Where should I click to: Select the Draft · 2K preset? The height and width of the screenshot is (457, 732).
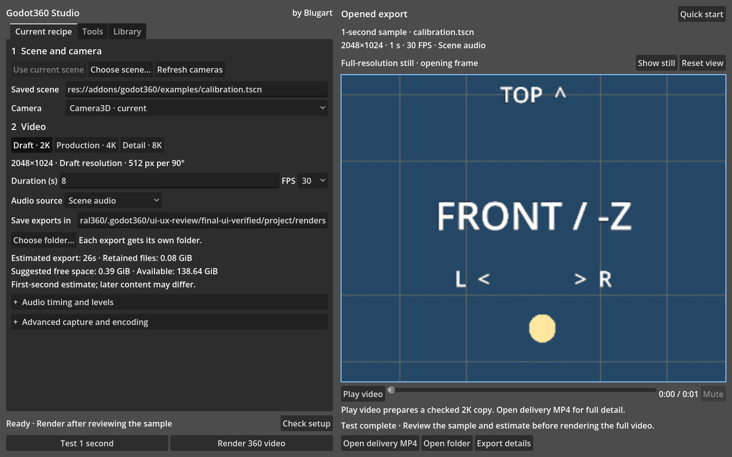coord(32,145)
